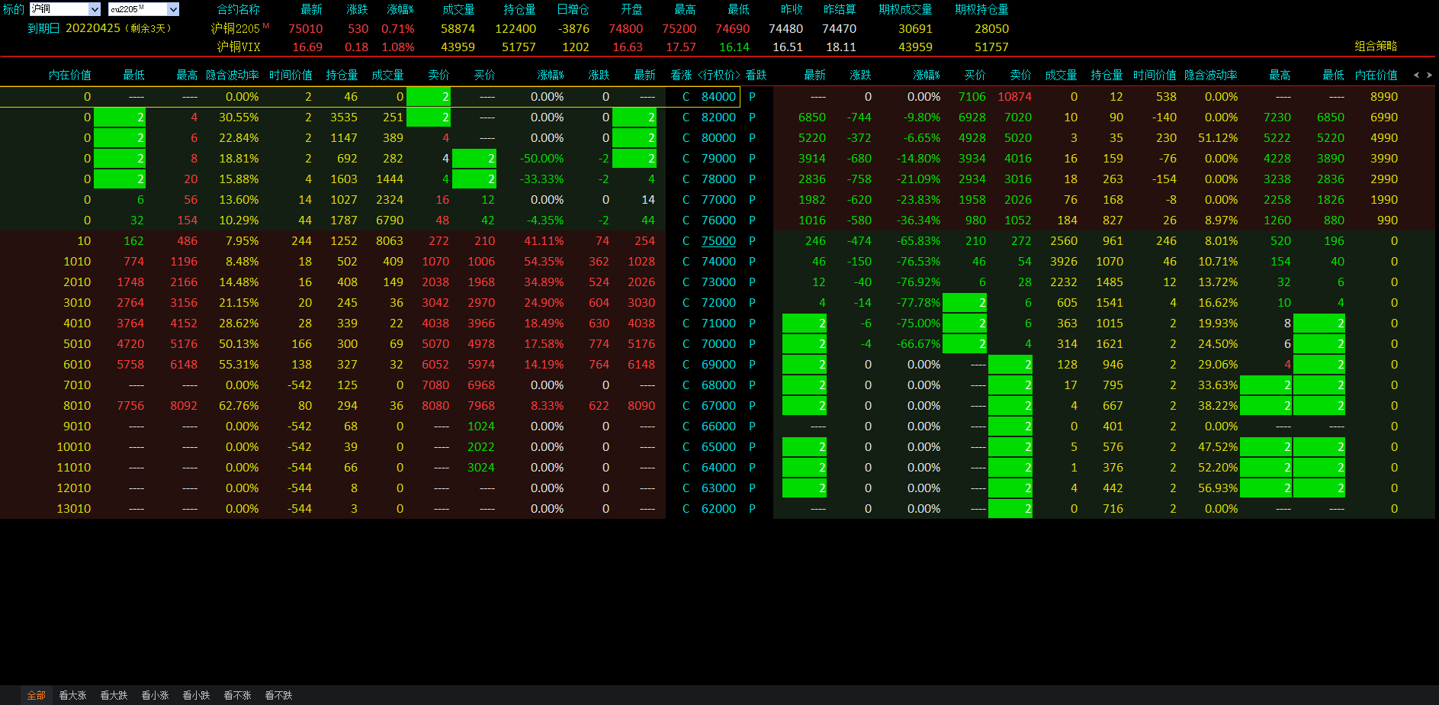The width and height of the screenshot is (1439, 705).
Task: Click the 看跌 column header
Action: click(x=756, y=75)
